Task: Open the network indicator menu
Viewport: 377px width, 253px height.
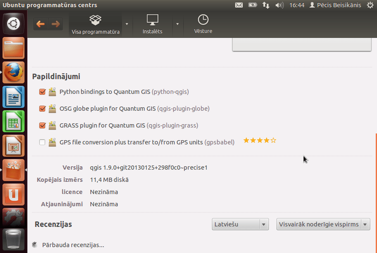Action: (266, 5)
